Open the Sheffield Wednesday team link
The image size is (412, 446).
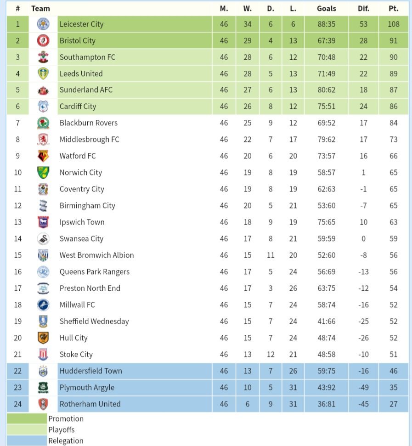click(94, 321)
